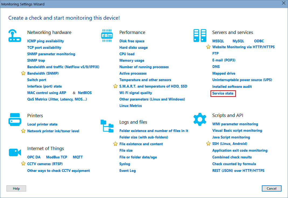
Task: Click the Servers and services rack icon
Action: (x=200, y=36)
